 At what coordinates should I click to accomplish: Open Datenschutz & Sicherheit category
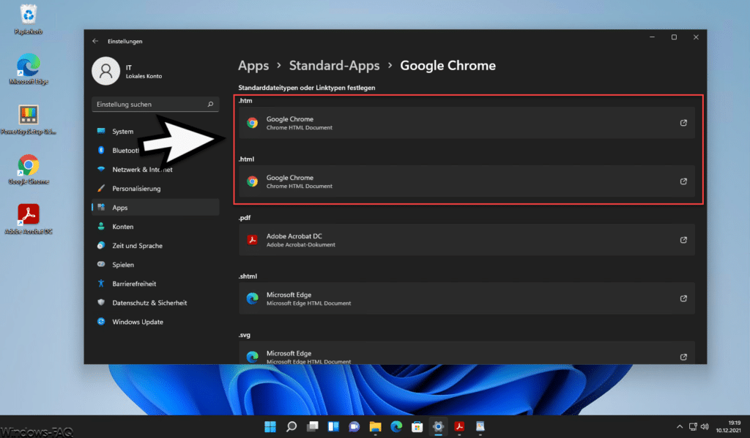pos(155,303)
